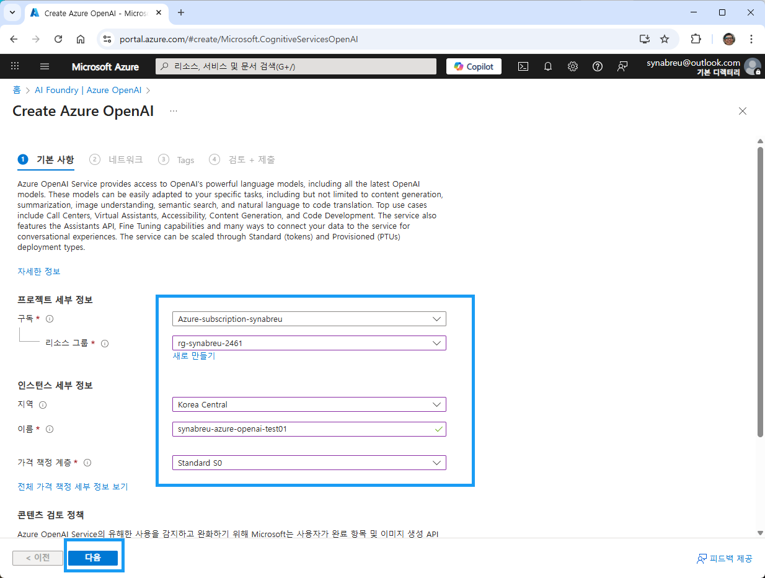
Task: Click the Microsoft Azure logo text
Action: [x=105, y=66]
